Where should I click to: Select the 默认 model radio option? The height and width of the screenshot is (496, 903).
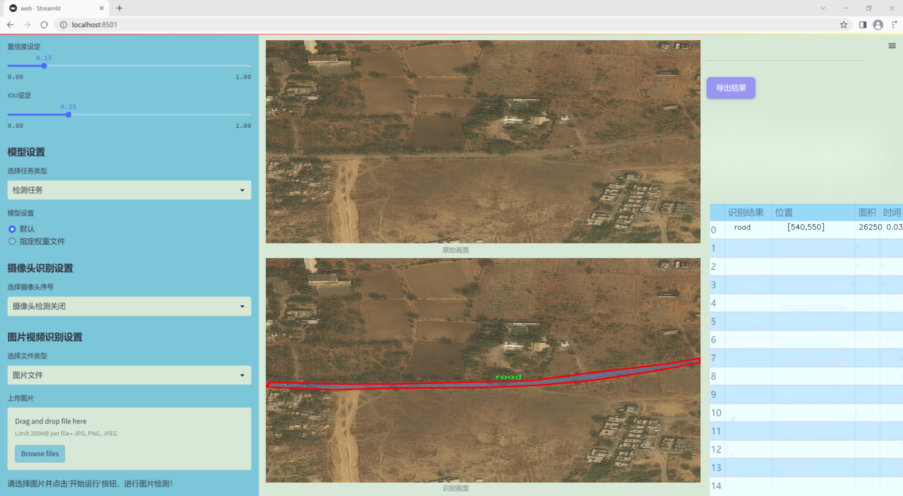point(12,229)
